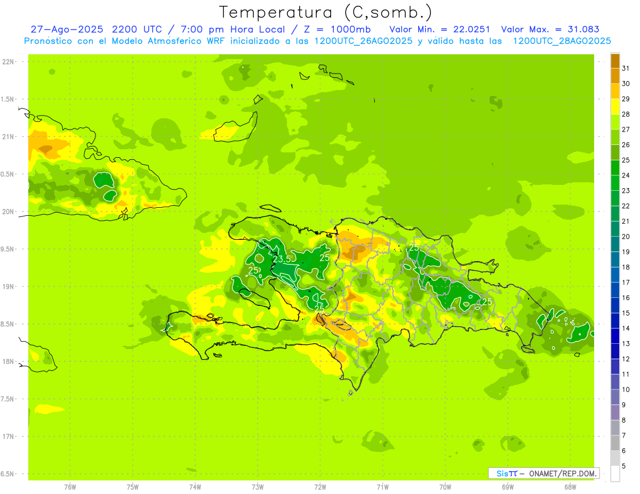Click the title "Temperatura (C,somb.)"
The height and width of the screenshot is (494, 640).
[x=325, y=12]
